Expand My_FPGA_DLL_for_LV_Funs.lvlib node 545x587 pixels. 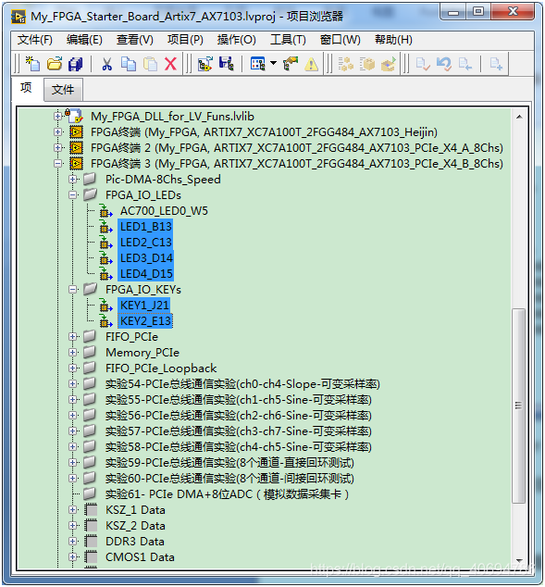57,116
